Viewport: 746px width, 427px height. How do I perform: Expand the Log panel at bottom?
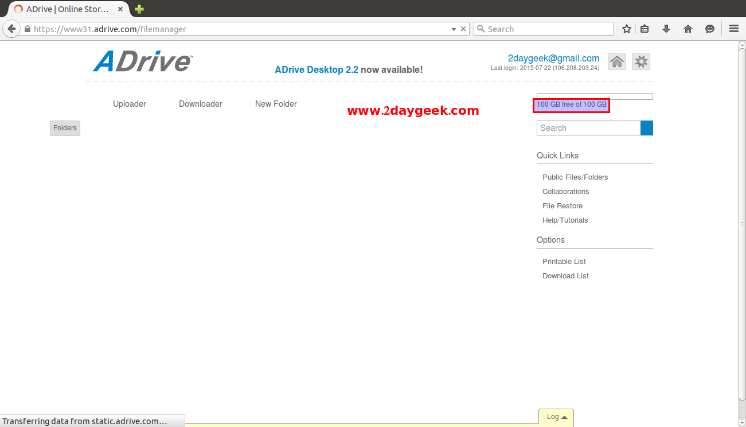(x=556, y=417)
